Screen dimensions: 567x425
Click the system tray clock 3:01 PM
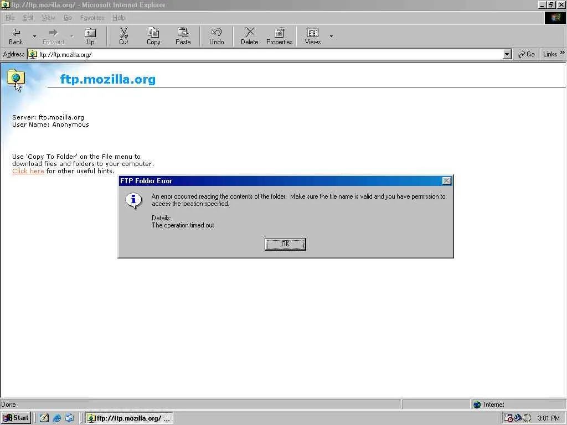[549, 418]
